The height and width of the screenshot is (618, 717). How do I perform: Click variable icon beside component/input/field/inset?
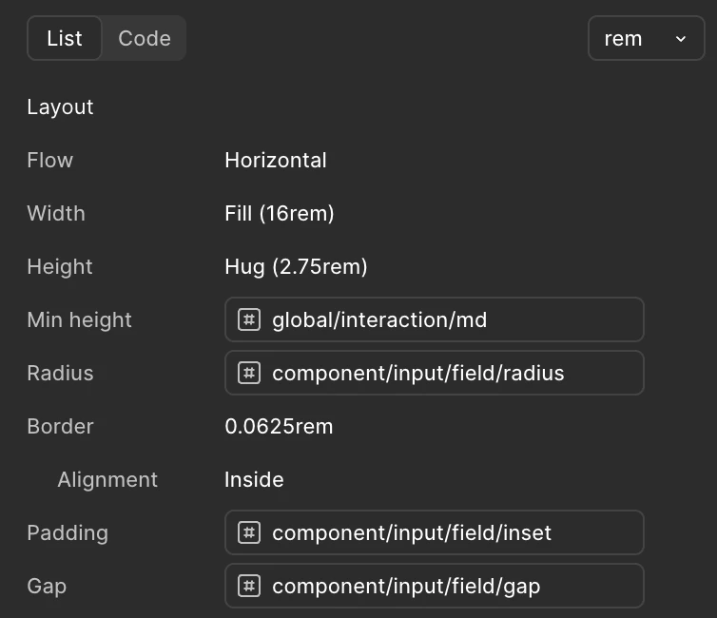(x=249, y=532)
